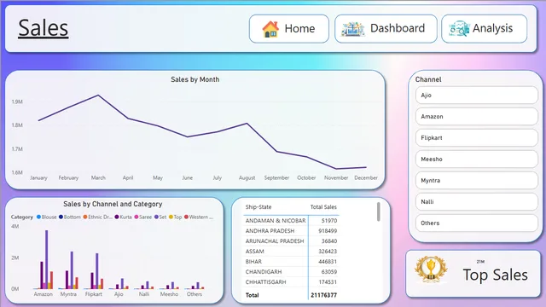Select ARUNACHAL PRADESH row
The image size is (546, 307).
coord(291,240)
